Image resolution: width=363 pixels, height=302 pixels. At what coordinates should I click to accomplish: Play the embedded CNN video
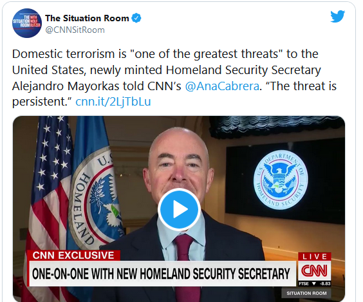tap(179, 209)
